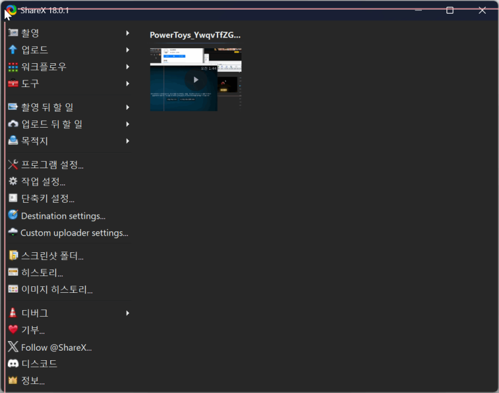Viewport: 499px width, 393px height.
Task: Open the 업로드 menu
Action: pos(69,50)
